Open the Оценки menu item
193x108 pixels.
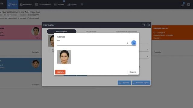coord(72,4)
